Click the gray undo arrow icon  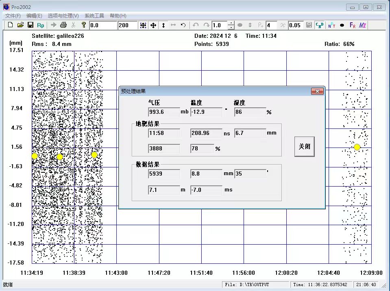196,25
